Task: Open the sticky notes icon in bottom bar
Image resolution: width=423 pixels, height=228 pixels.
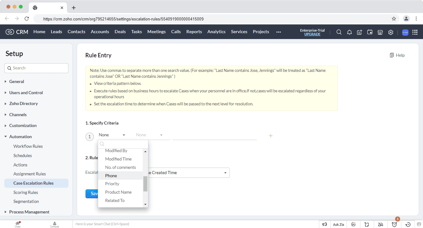Action: (367, 224)
